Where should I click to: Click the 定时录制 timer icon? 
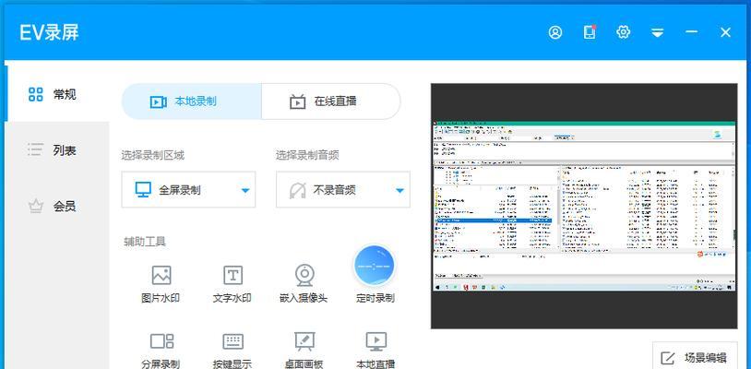tap(375, 265)
